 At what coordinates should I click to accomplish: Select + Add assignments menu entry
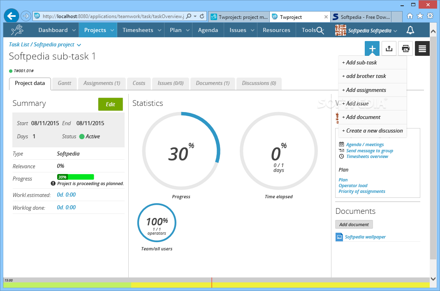click(373, 90)
